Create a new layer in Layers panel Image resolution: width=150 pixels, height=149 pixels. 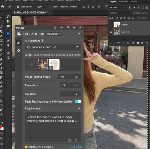point(142,43)
